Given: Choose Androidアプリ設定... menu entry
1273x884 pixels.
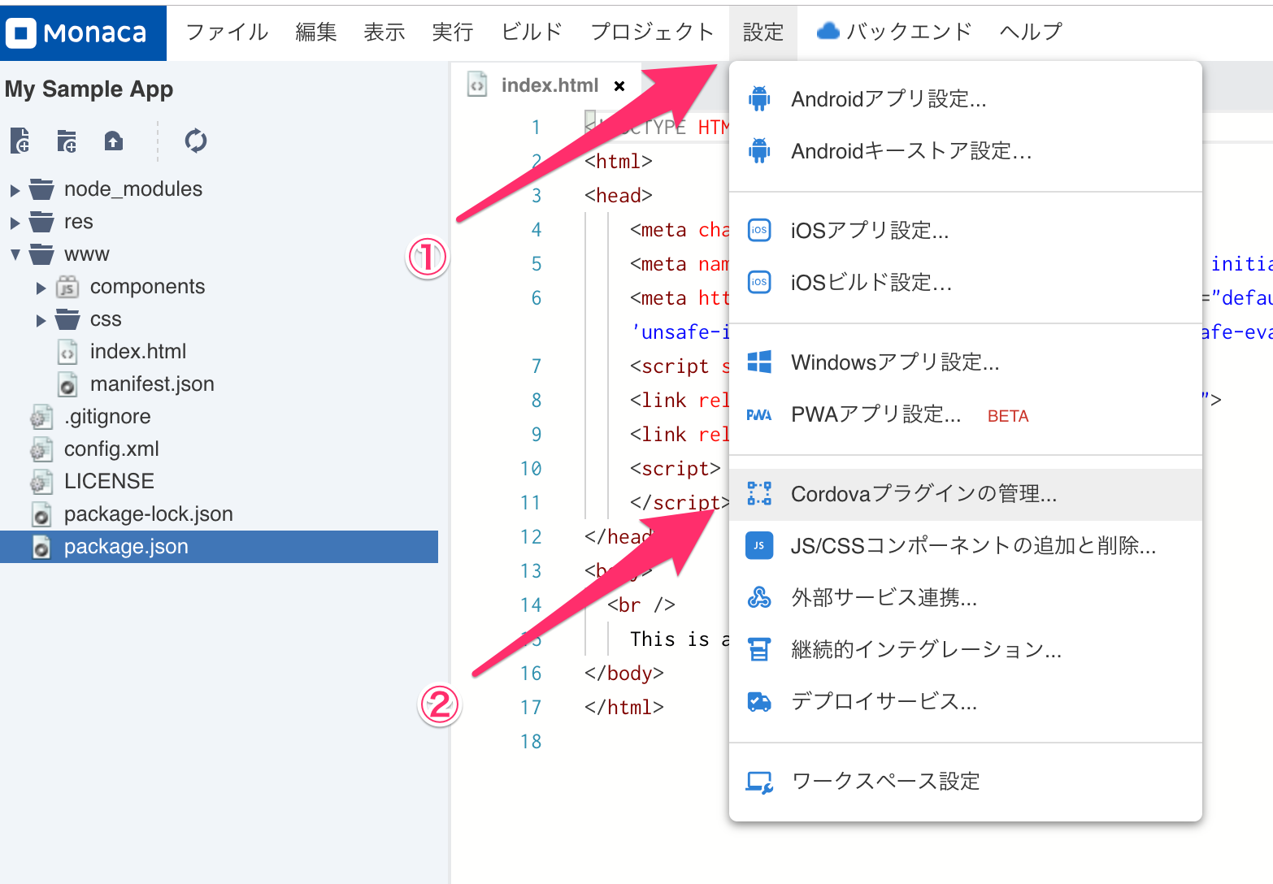Looking at the screenshot, I should click(x=966, y=98).
